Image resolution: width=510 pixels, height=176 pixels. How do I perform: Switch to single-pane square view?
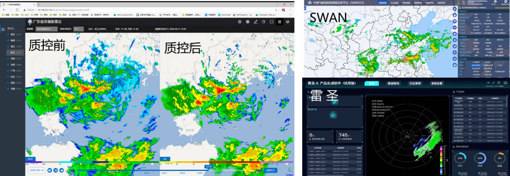[x=272, y=22]
